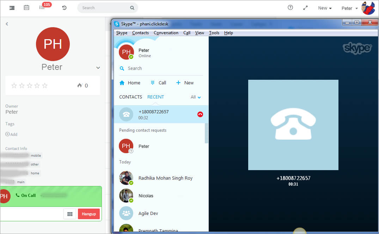
Task: Switch to the RECENT tab in Skype
Action: pos(156,97)
